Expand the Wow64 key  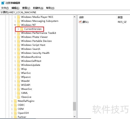(15, 81)
